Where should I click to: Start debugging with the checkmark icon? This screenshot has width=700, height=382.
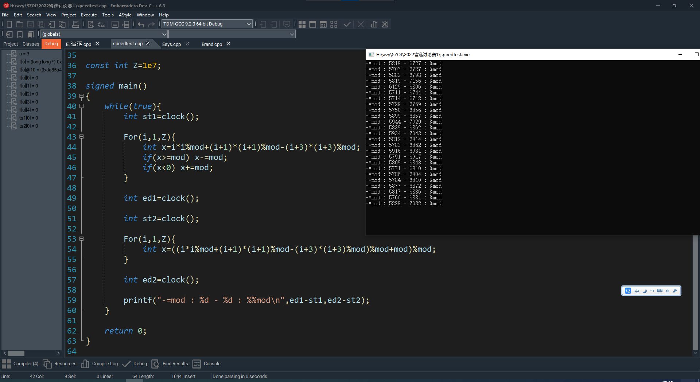coord(347,24)
